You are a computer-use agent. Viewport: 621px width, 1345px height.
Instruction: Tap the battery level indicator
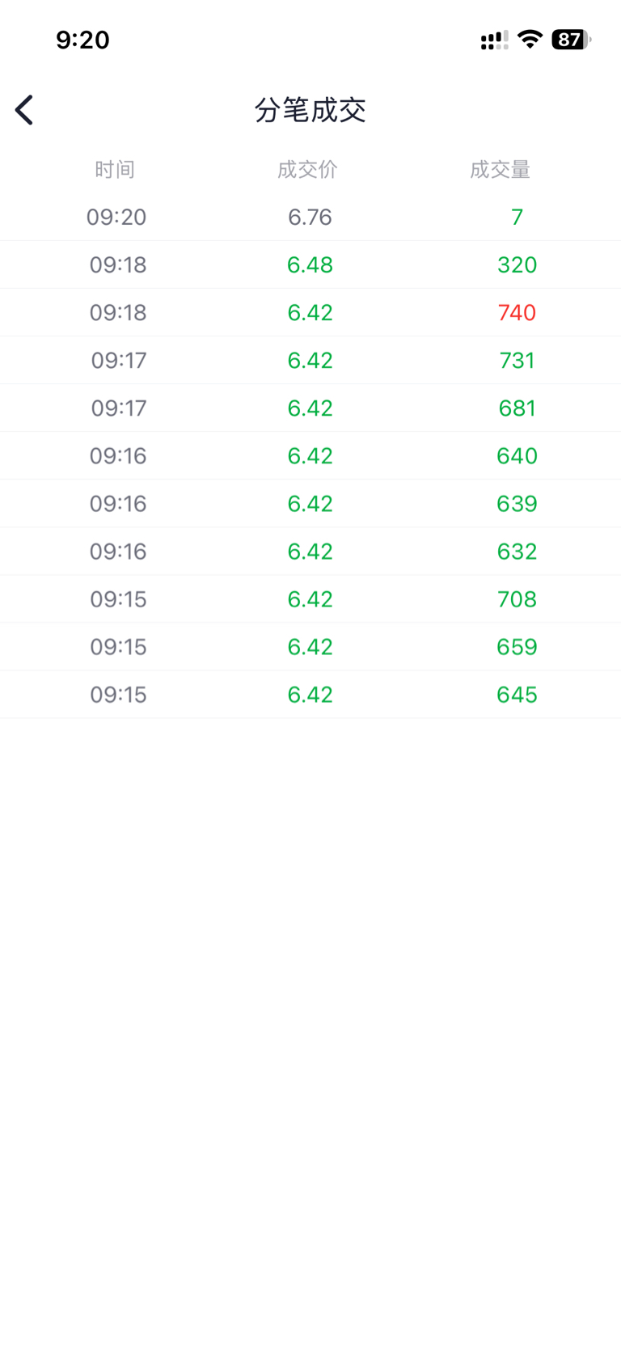[x=571, y=40]
